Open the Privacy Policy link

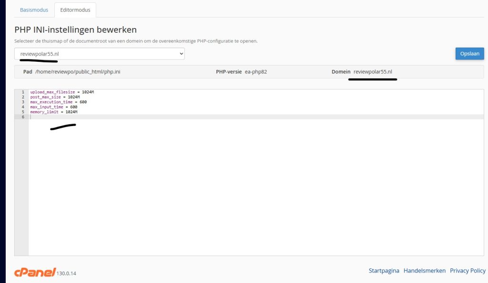468,271
